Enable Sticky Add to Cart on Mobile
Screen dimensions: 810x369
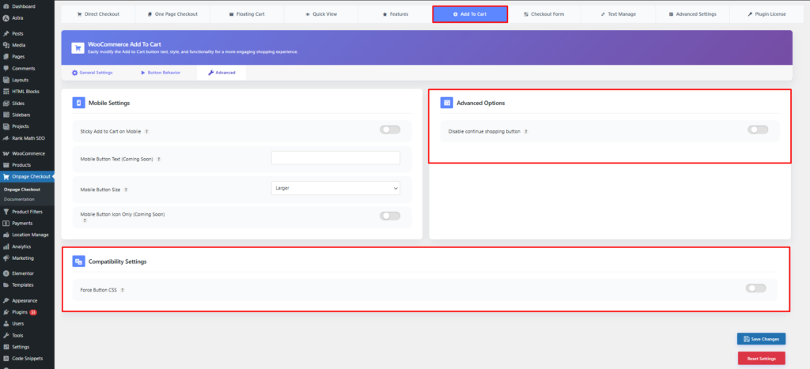[x=389, y=130]
